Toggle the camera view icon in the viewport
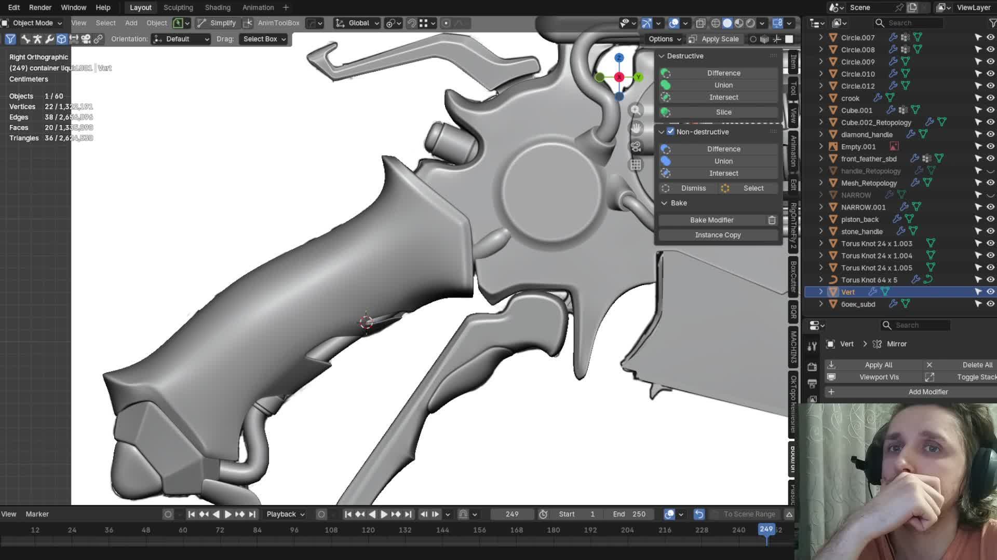The height and width of the screenshot is (560, 997). (636, 147)
